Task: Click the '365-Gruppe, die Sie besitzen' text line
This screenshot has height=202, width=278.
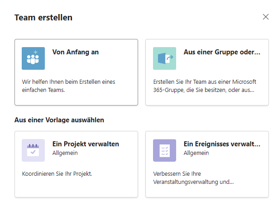Action: [x=204, y=90]
